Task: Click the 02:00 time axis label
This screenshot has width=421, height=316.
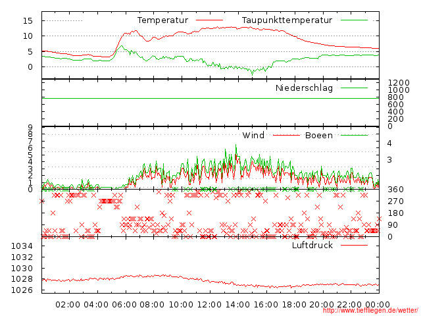Action: pos(68,305)
